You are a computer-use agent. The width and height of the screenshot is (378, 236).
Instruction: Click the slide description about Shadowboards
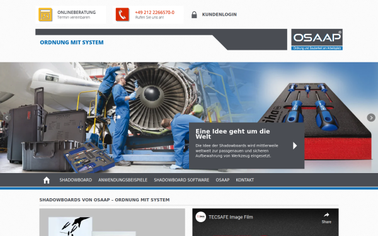click(237, 151)
